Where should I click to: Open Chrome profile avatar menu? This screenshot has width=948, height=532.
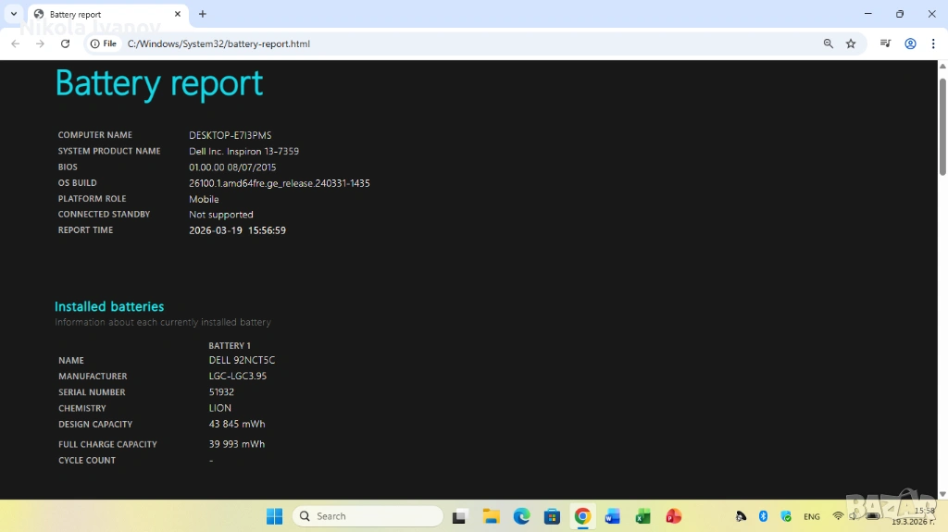(910, 43)
